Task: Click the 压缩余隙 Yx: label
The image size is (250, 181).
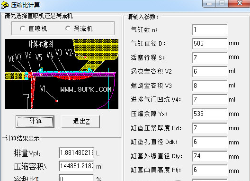Action: 149,114
